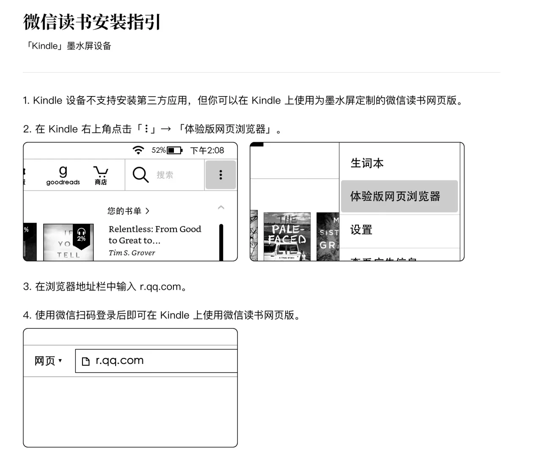Collapse the reading list with the up chevron
Viewport: 543px width, 457px height.
click(221, 207)
